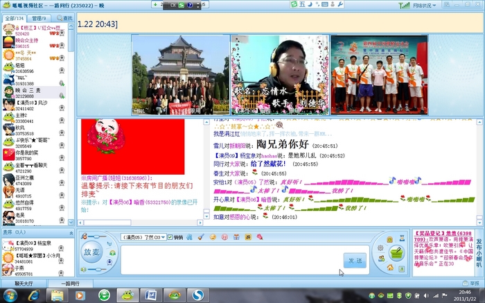Open the 举报 report link
485x303 pixels.
point(471,283)
